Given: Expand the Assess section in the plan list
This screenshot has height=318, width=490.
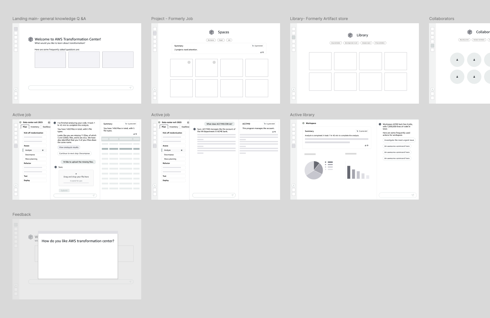Looking at the screenshot, I should [26, 146].
